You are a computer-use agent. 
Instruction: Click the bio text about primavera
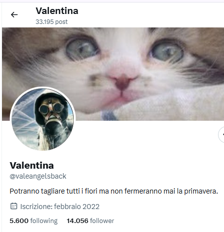(113, 191)
